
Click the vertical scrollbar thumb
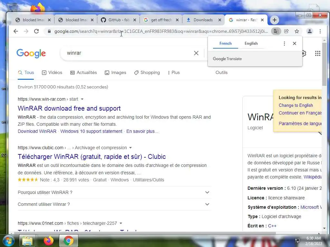[324, 64]
